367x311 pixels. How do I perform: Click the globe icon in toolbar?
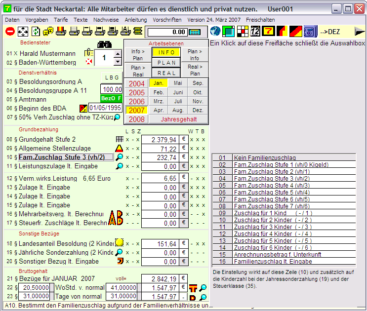[x=215, y=31]
